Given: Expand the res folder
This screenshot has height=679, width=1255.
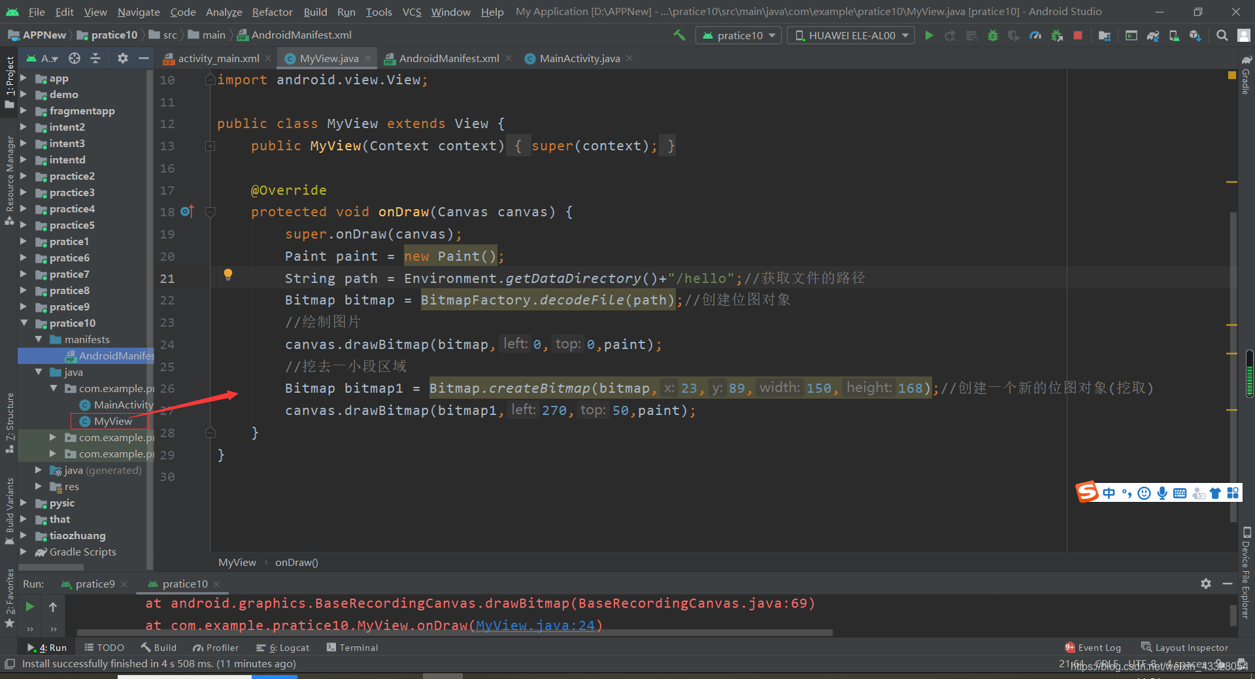Looking at the screenshot, I should (x=39, y=486).
